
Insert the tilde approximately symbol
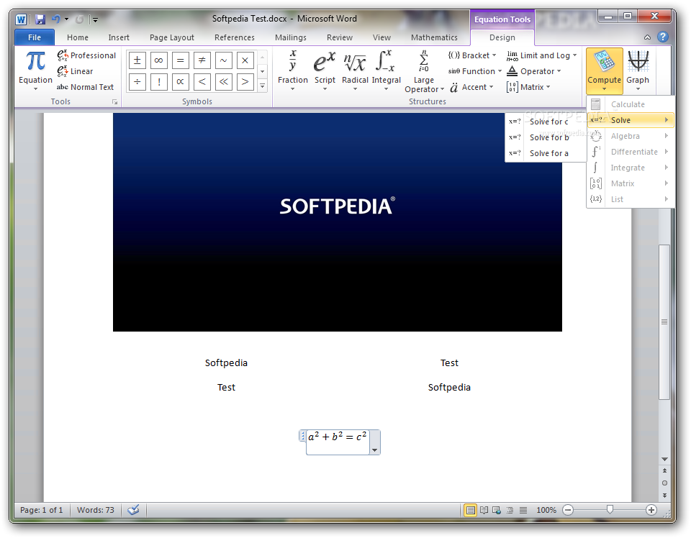click(x=223, y=60)
